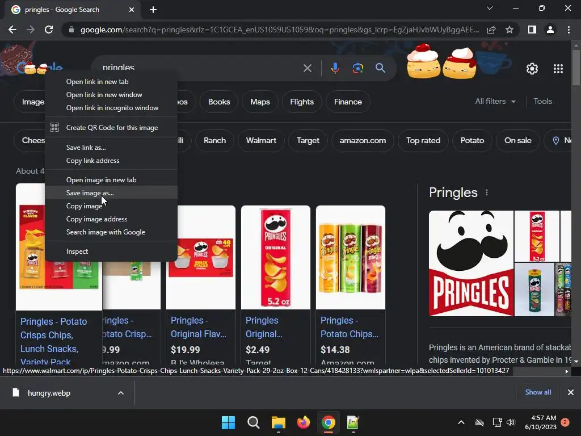
Task: Apply the Target filter chip
Action: (308, 141)
